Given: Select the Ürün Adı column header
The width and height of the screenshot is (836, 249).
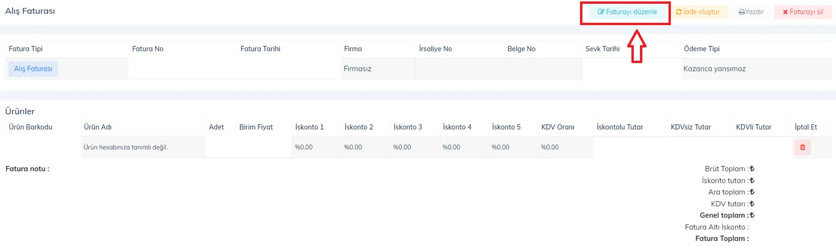Looking at the screenshot, I should (98, 127).
